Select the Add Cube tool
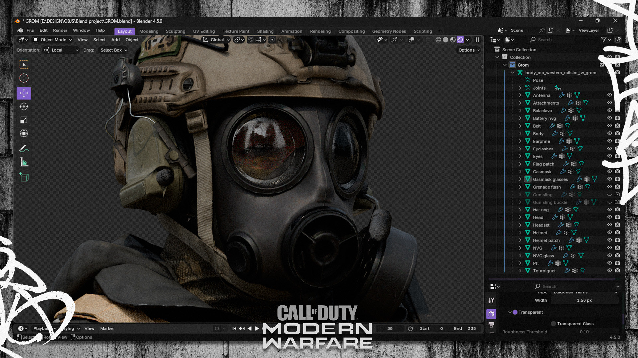The height and width of the screenshot is (358, 638). click(x=24, y=177)
